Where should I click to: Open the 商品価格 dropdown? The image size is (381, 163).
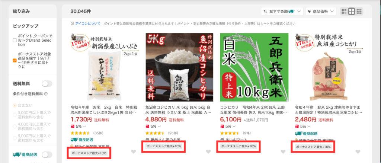pyautogui.click(x=321, y=12)
